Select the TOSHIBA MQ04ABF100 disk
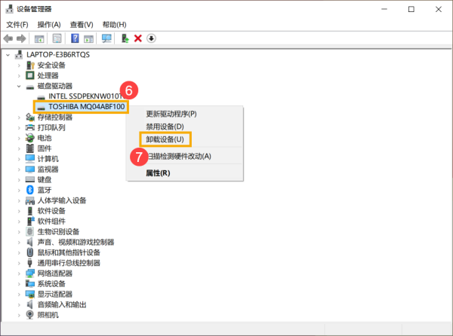This screenshot has width=453, height=336. point(86,107)
